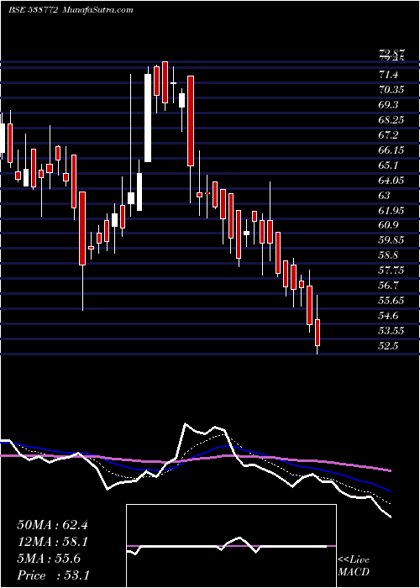Click the 60.9 price axis label

(388, 225)
